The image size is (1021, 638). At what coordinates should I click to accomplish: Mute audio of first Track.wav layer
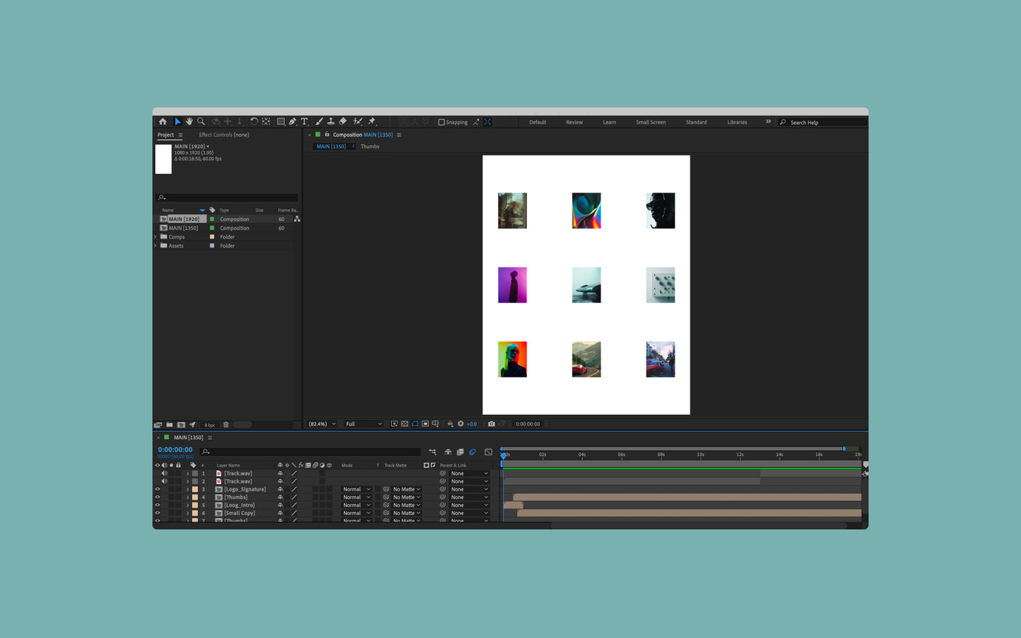click(165, 474)
